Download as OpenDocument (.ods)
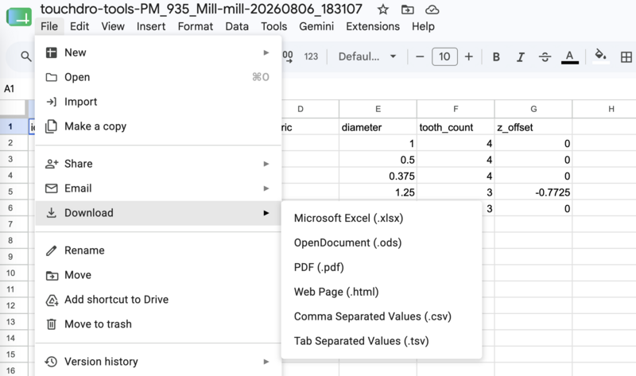 click(x=382, y=242)
